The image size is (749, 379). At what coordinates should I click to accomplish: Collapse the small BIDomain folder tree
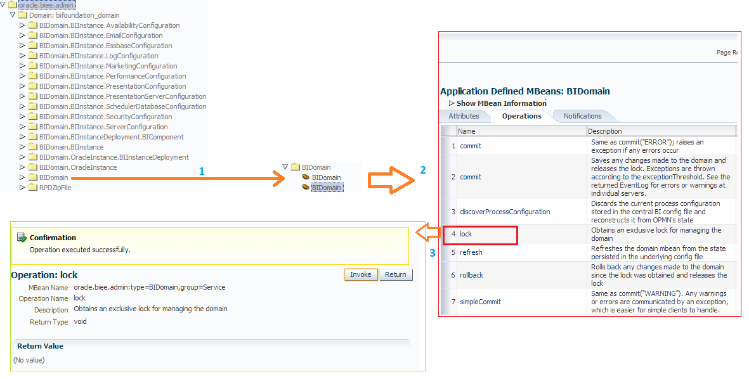(285, 167)
